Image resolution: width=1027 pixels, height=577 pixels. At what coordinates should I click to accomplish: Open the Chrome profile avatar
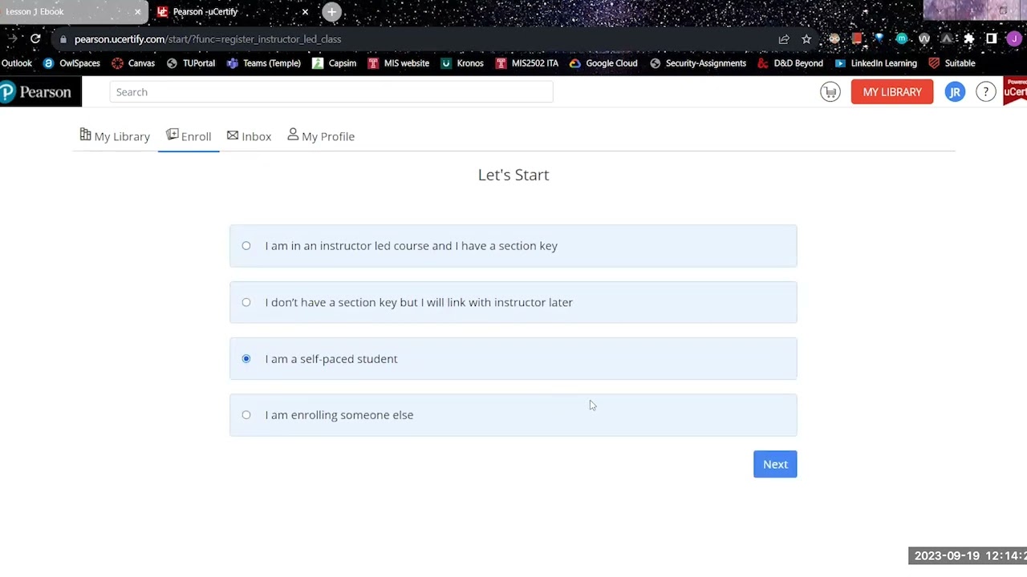pos(1013,38)
